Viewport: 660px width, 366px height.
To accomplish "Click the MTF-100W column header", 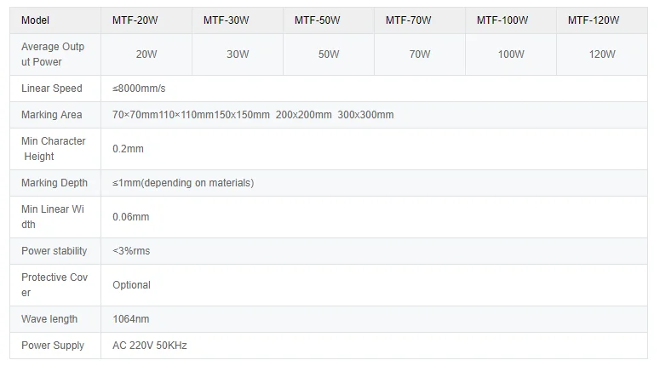I will 501,20.
